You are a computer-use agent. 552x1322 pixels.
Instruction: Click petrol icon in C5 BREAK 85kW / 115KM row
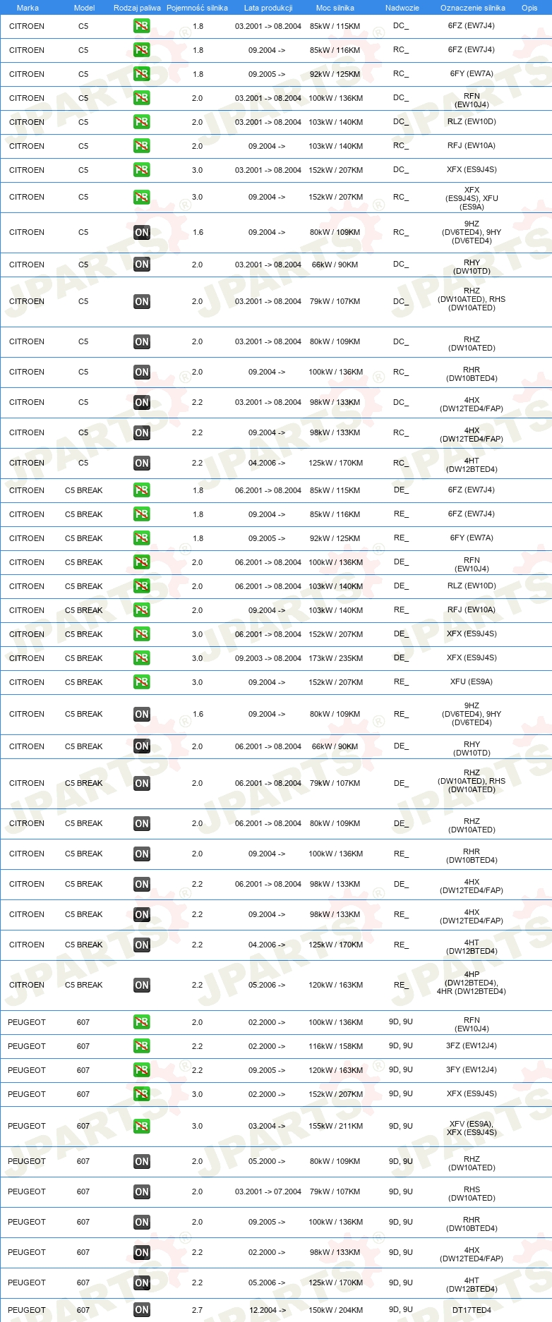pyautogui.click(x=142, y=490)
